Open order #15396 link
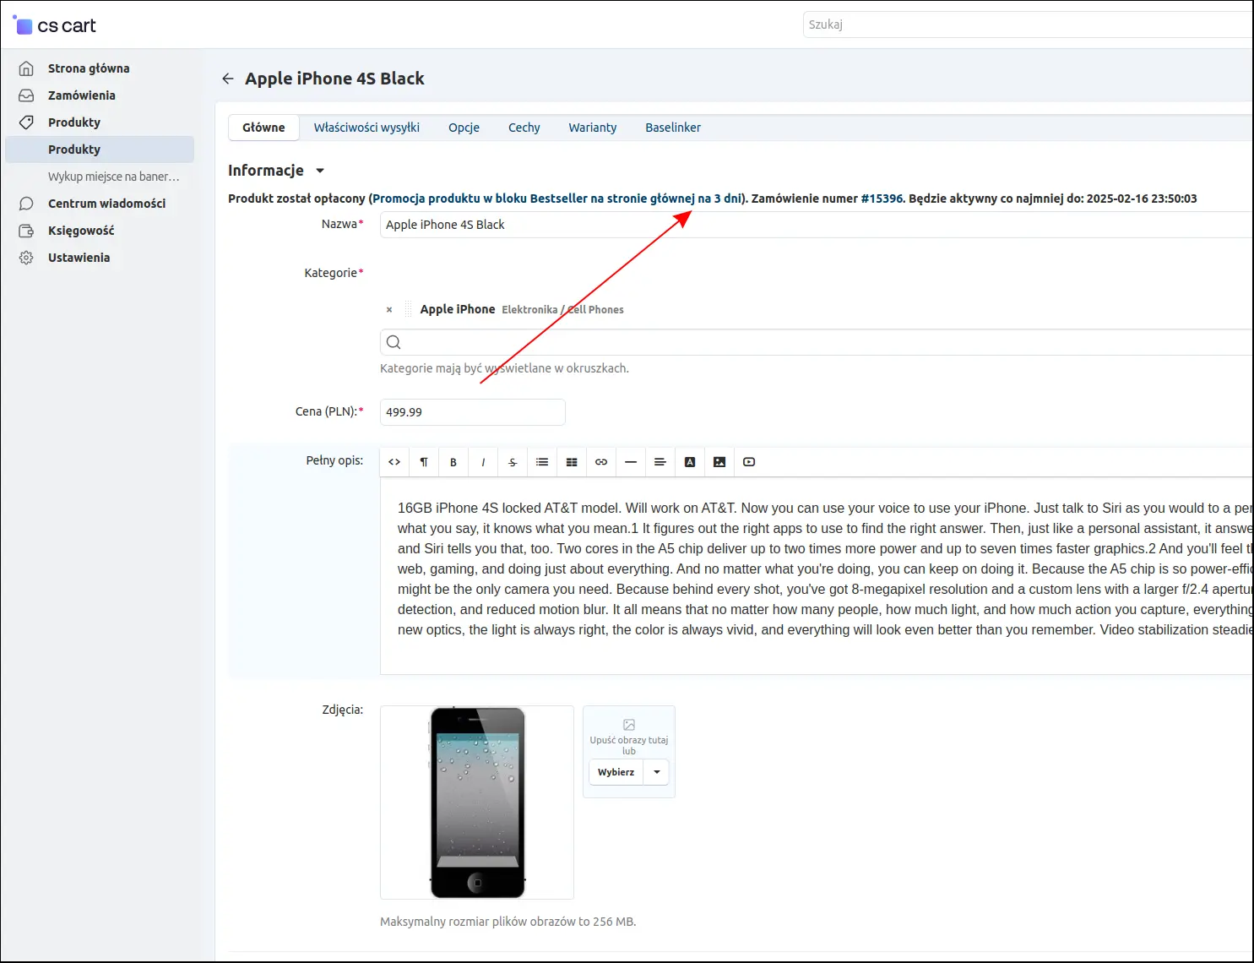 882,199
